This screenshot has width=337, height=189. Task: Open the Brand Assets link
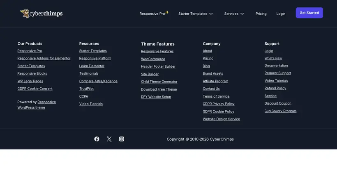pyautogui.click(x=213, y=73)
